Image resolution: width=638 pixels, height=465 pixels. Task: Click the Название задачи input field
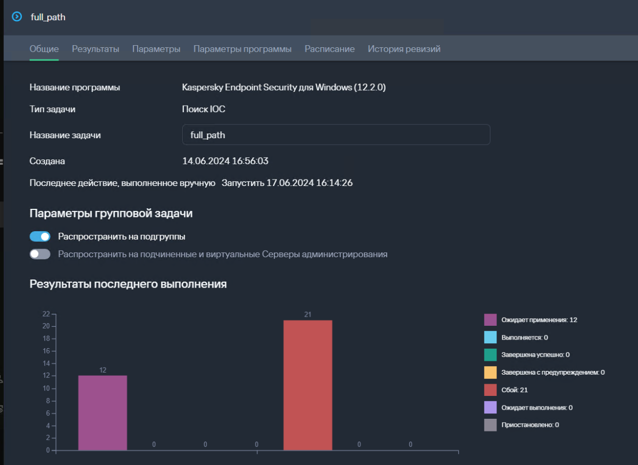click(335, 135)
